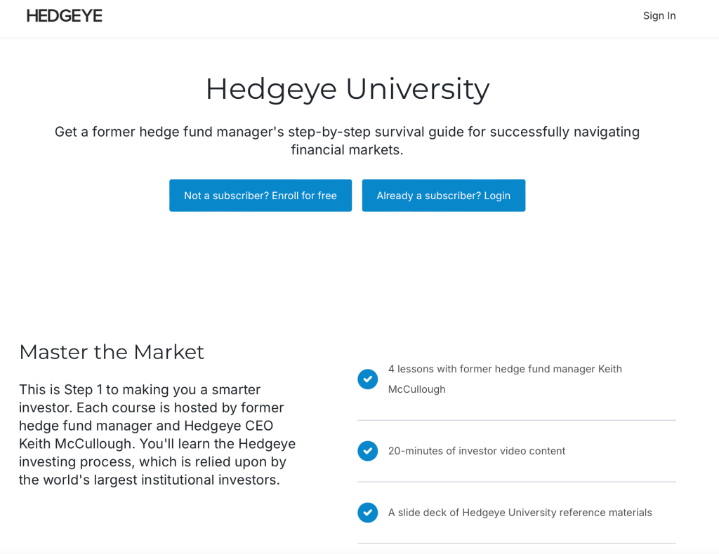Click checkmark icon beside "20-minutes" video item
719x554 pixels.
click(x=367, y=451)
